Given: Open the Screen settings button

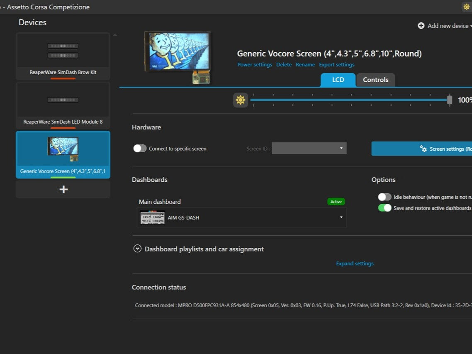Looking at the screenshot, I should coord(422,149).
